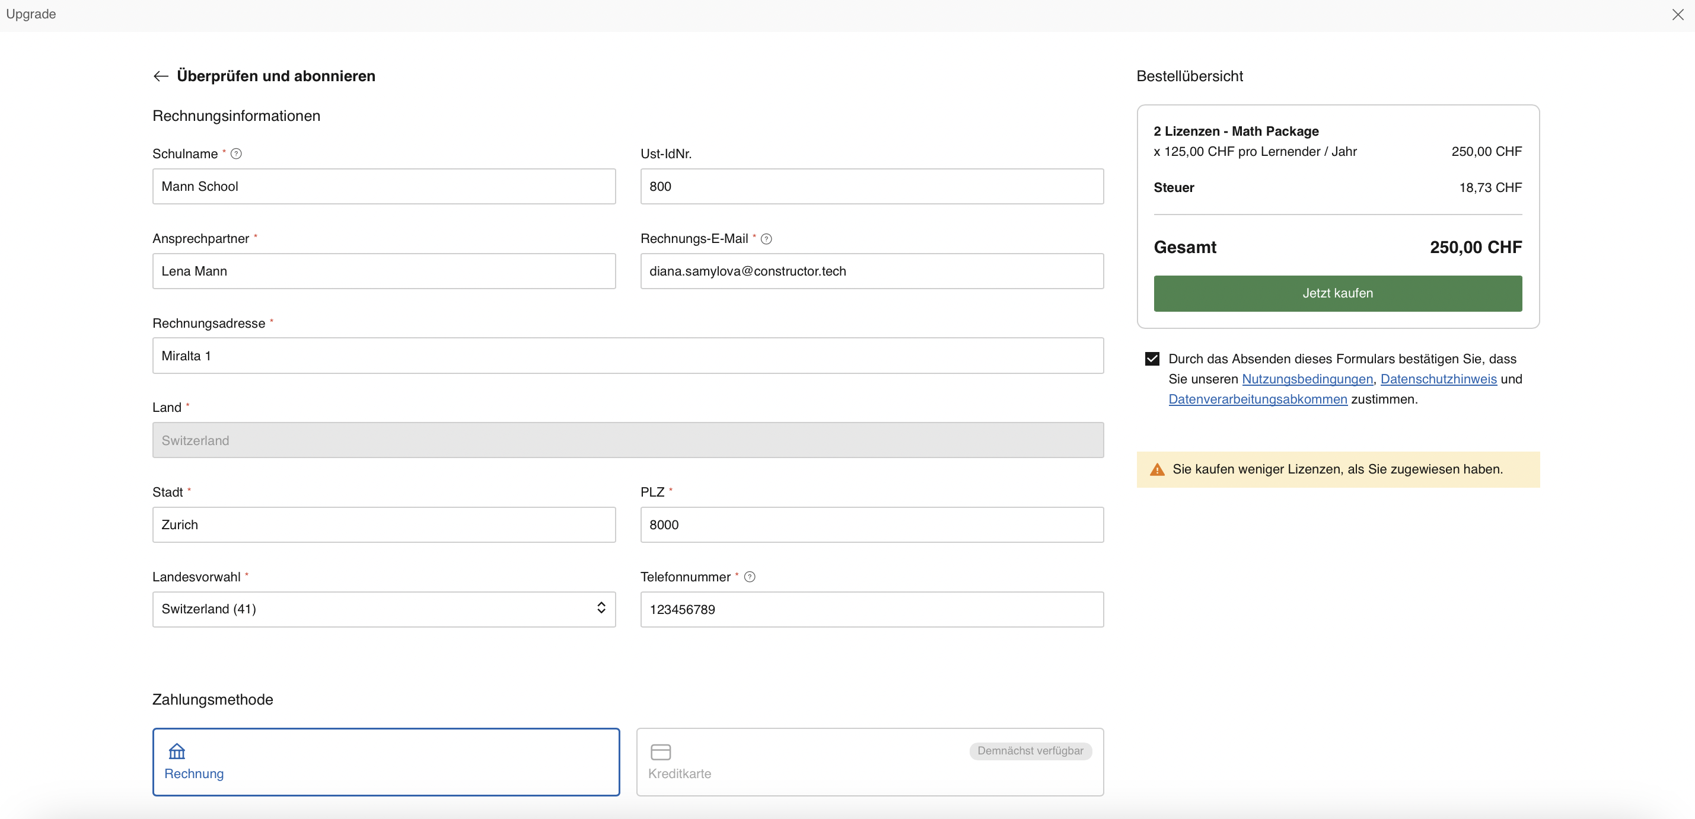
Task: Click the disabled Land field showing Switzerland
Action: click(x=627, y=440)
